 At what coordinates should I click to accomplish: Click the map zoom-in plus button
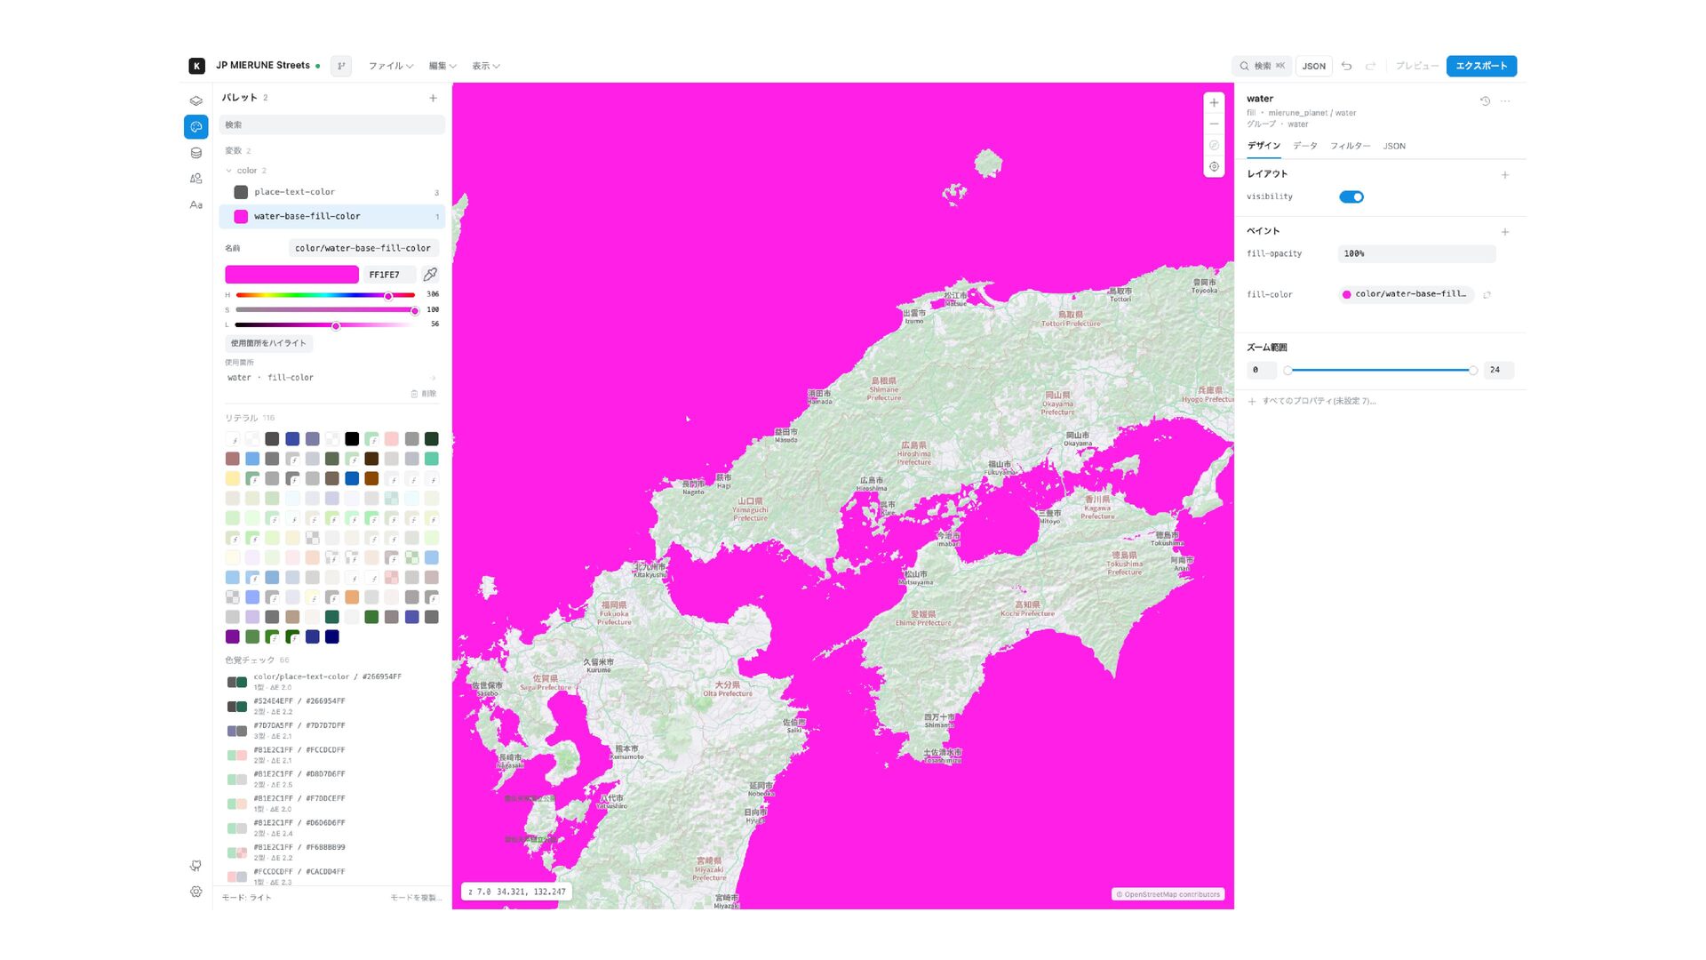(x=1214, y=102)
